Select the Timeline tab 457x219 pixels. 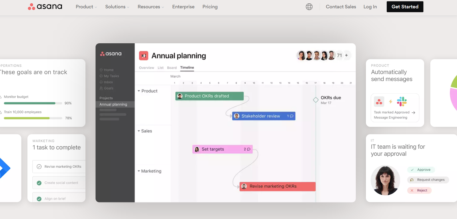click(187, 68)
